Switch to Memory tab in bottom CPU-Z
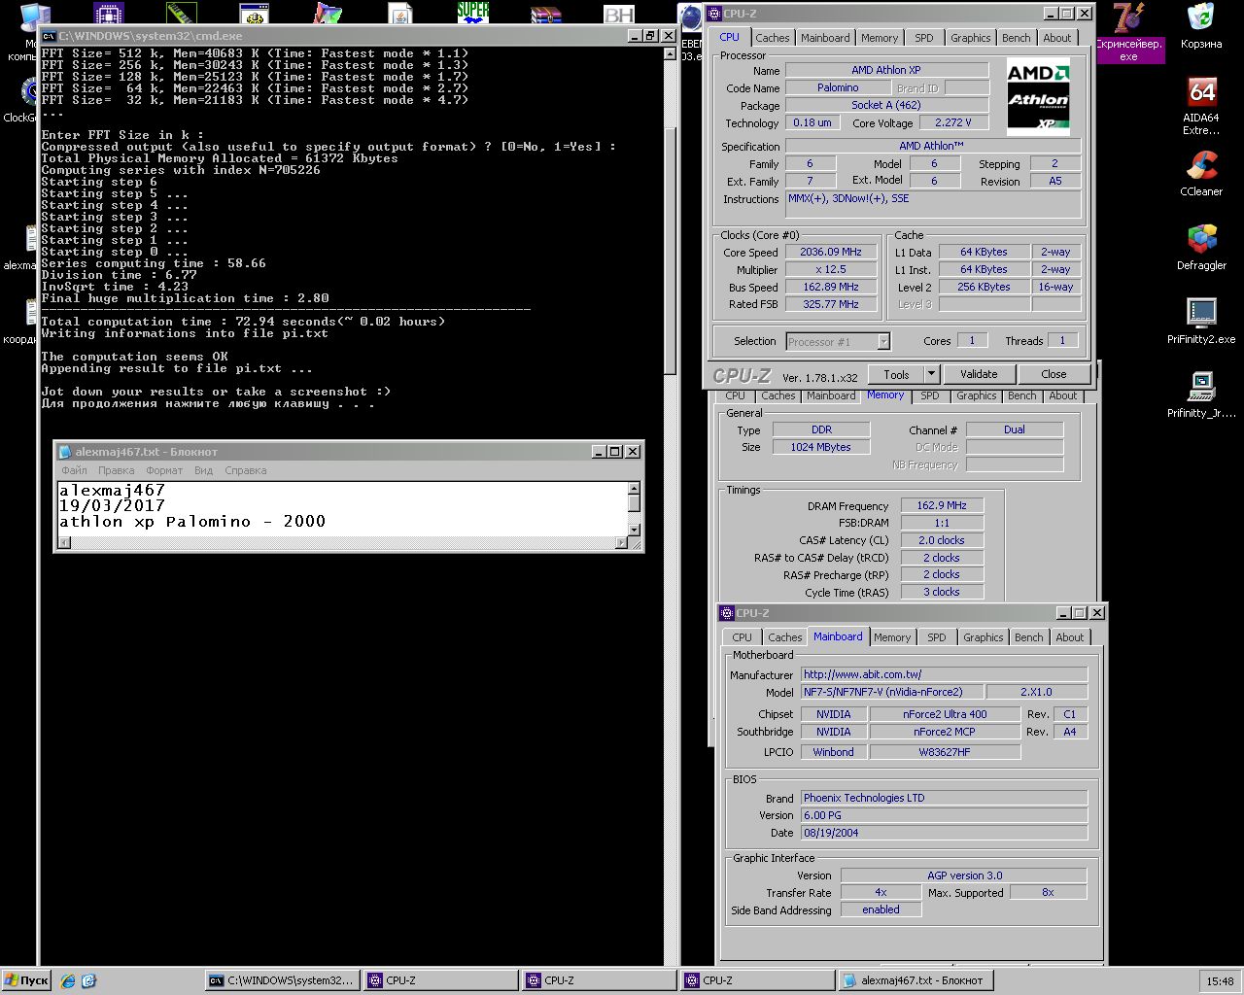 (x=892, y=637)
